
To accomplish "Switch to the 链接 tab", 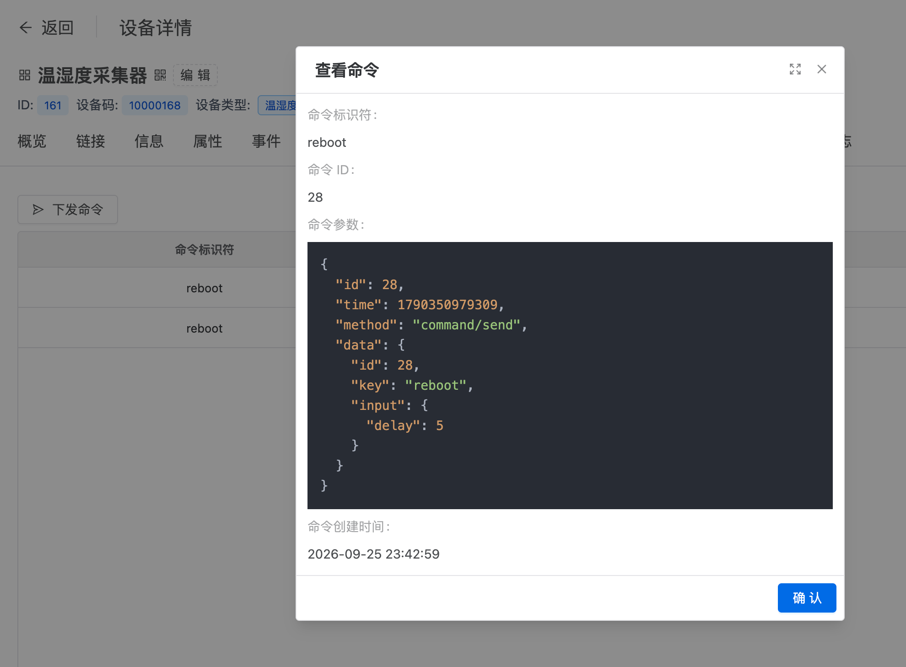I will tap(91, 141).
